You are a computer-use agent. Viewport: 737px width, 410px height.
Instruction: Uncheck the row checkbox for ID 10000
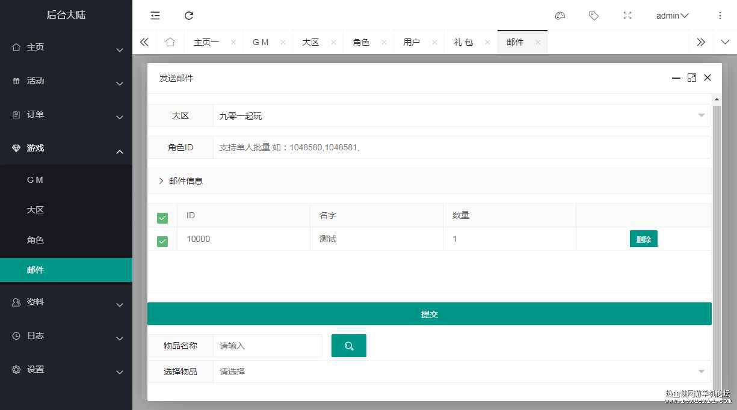(162, 241)
